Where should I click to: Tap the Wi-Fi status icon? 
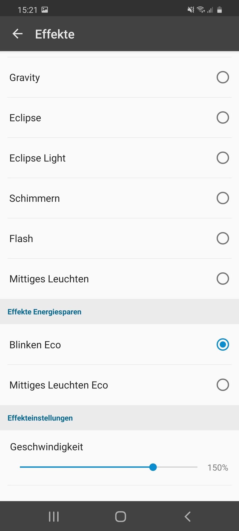(x=201, y=10)
